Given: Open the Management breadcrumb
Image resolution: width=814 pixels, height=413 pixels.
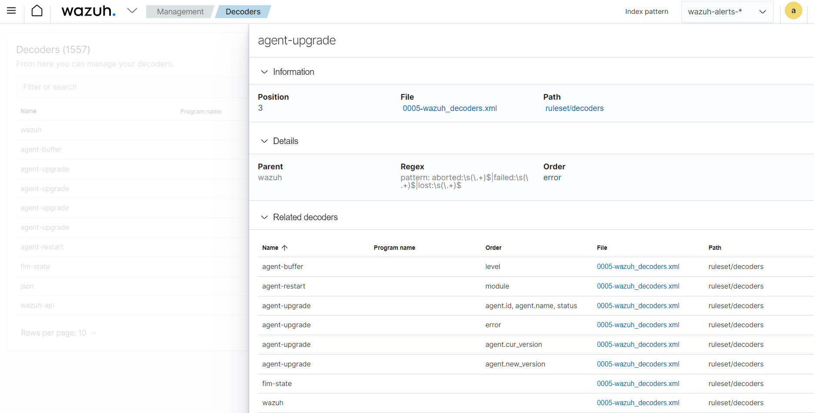Looking at the screenshot, I should coord(180,12).
